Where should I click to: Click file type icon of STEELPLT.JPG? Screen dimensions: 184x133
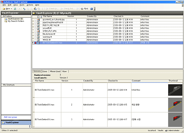click(x=38, y=31)
